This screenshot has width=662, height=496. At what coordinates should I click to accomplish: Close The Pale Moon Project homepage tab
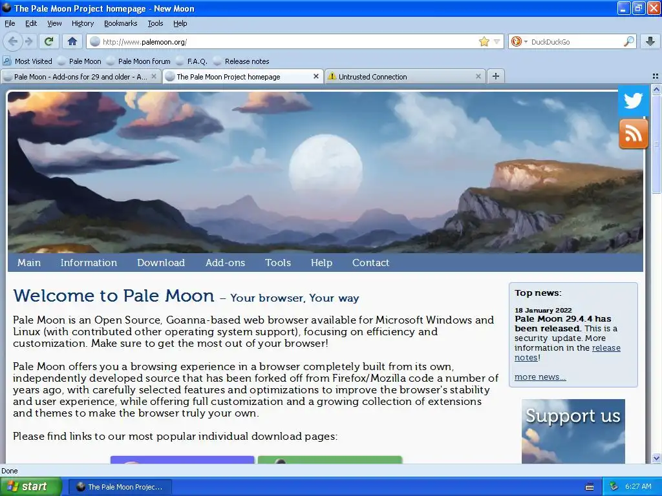click(316, 76)
